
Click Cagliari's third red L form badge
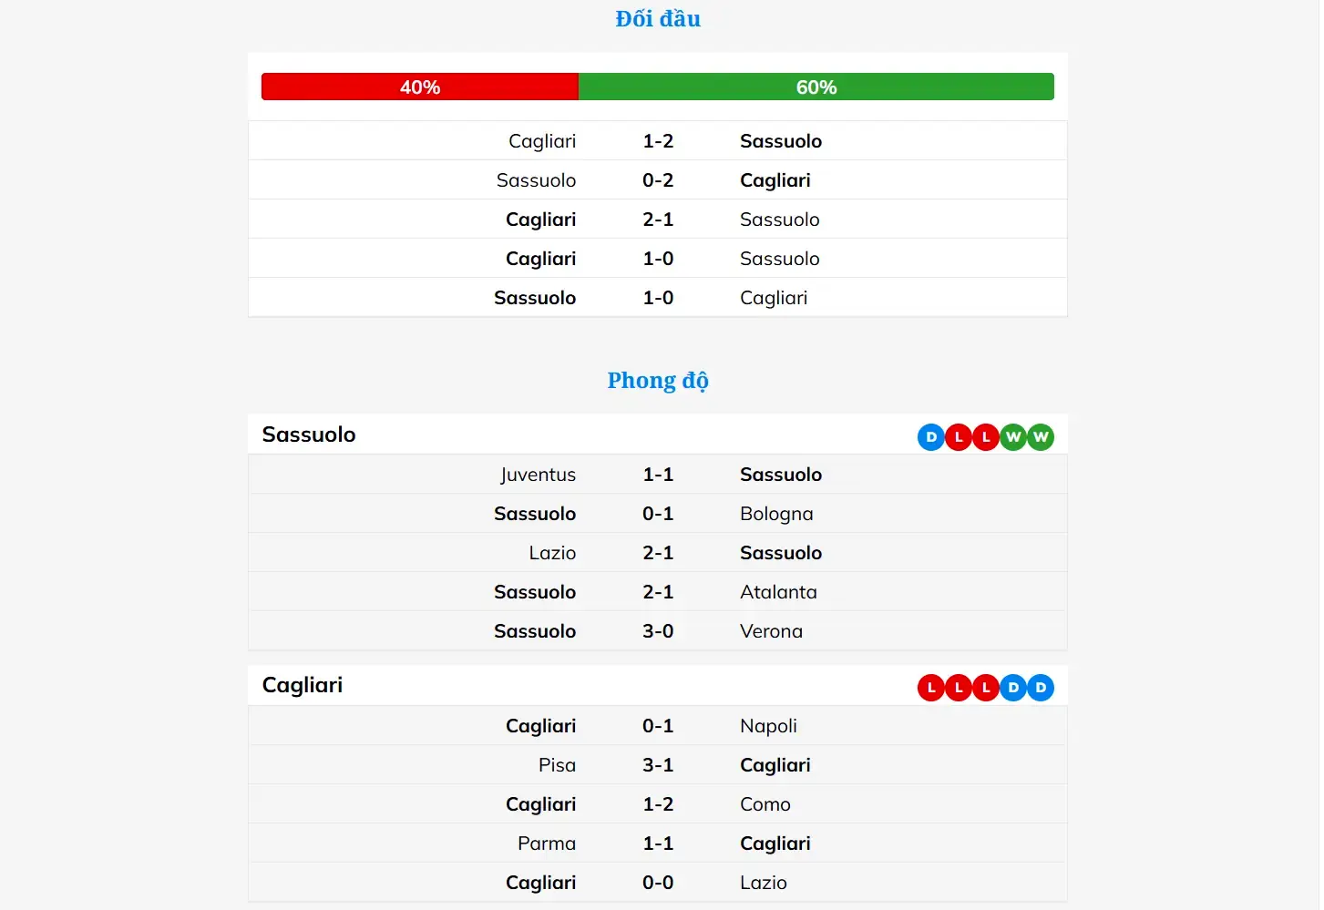(x=985, y=688)
